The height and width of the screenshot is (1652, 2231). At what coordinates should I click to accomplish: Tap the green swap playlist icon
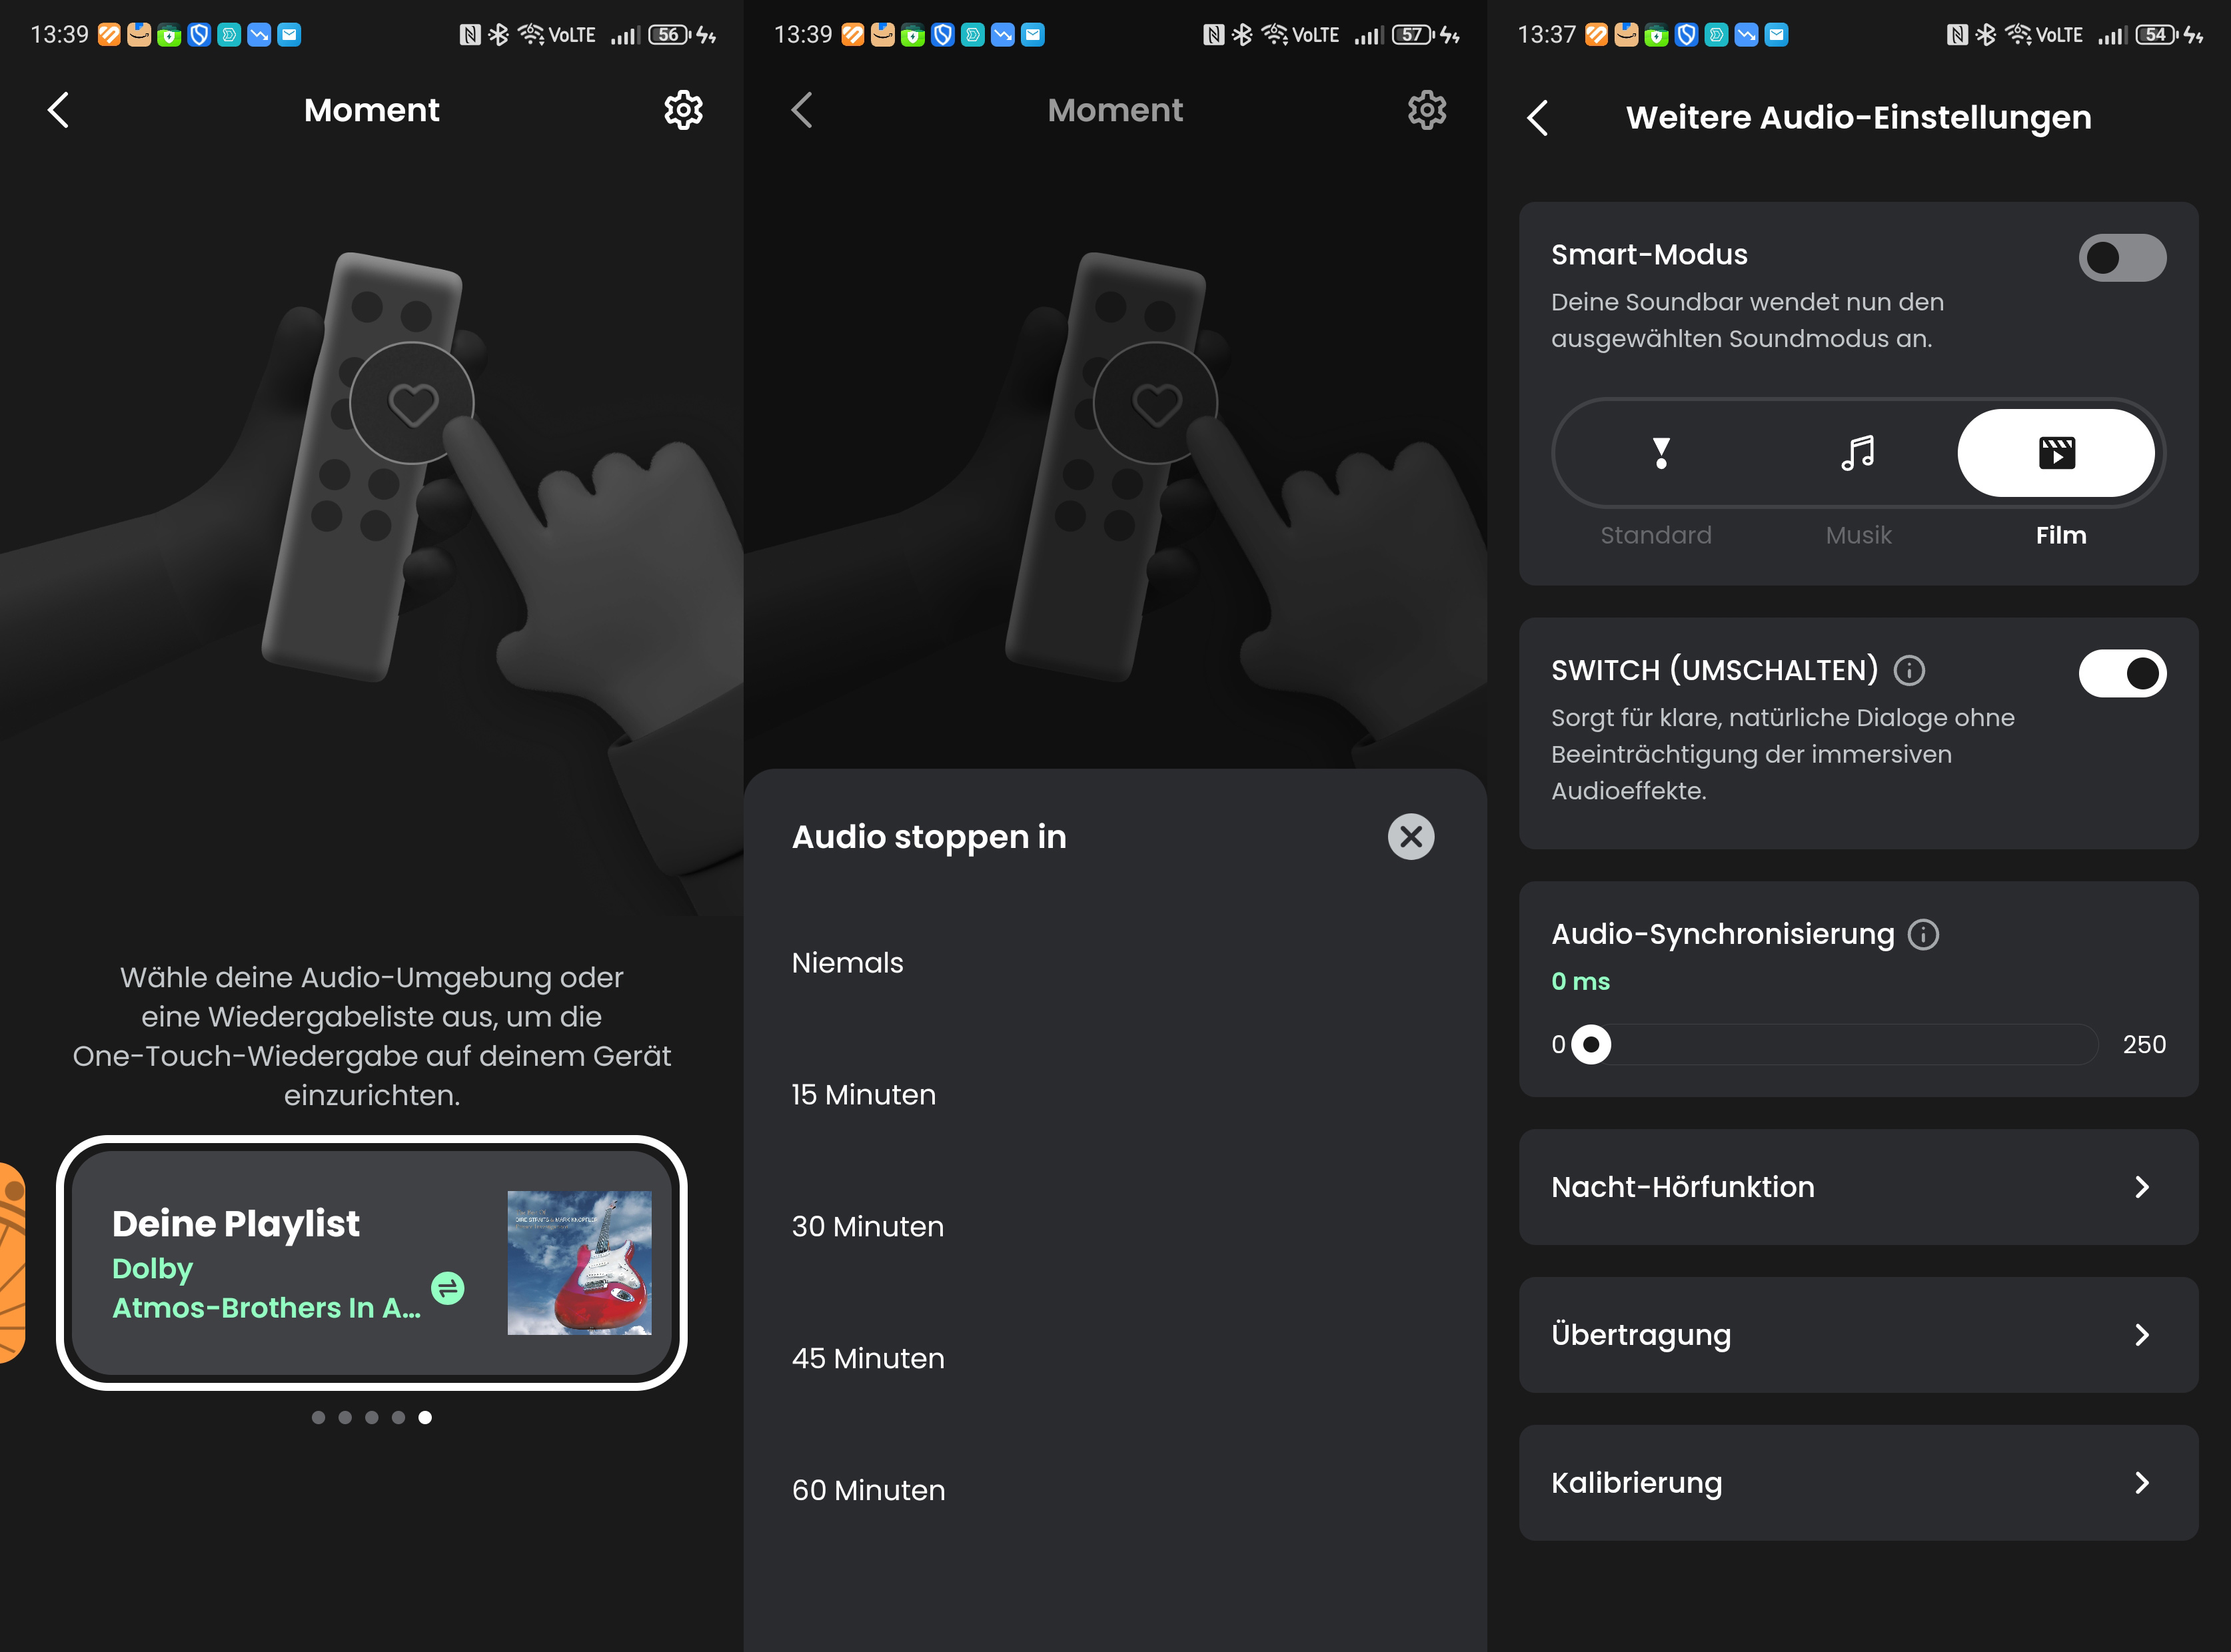447,1288
